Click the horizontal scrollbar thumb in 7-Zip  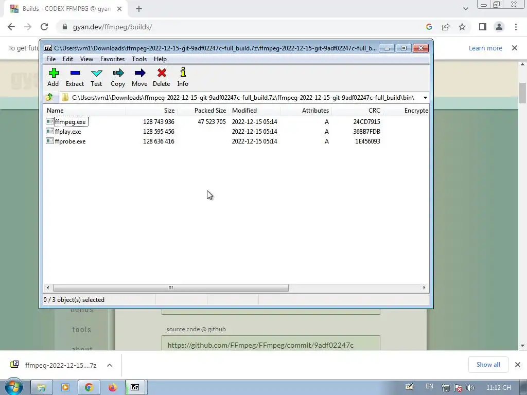tap(171, 288)
